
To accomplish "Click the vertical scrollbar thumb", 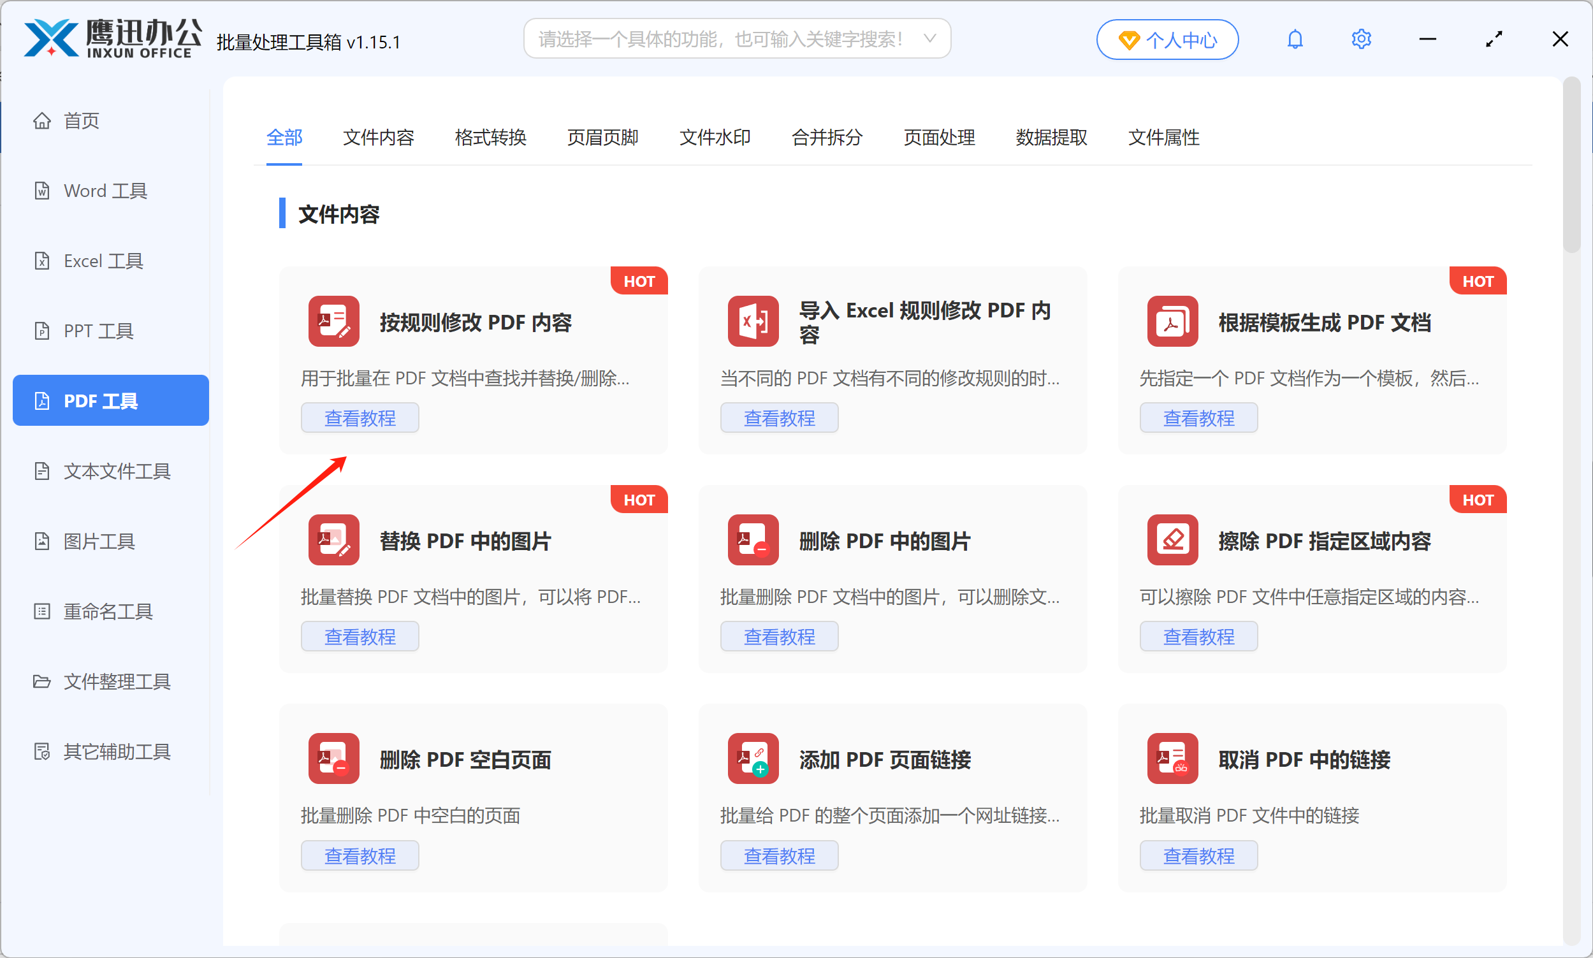I will click(x=1571, y=165).
